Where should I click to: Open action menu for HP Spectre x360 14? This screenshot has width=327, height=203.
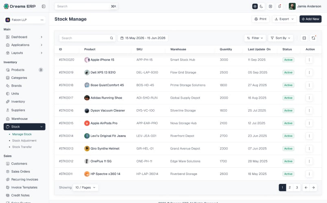pos(309,174)
